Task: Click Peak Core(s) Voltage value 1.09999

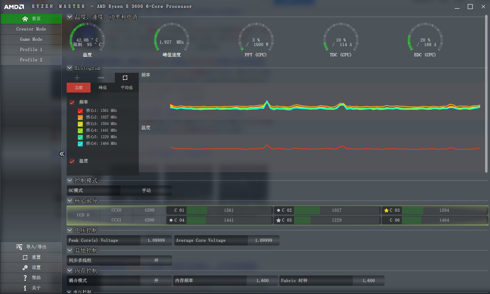Action: (156, 240)
